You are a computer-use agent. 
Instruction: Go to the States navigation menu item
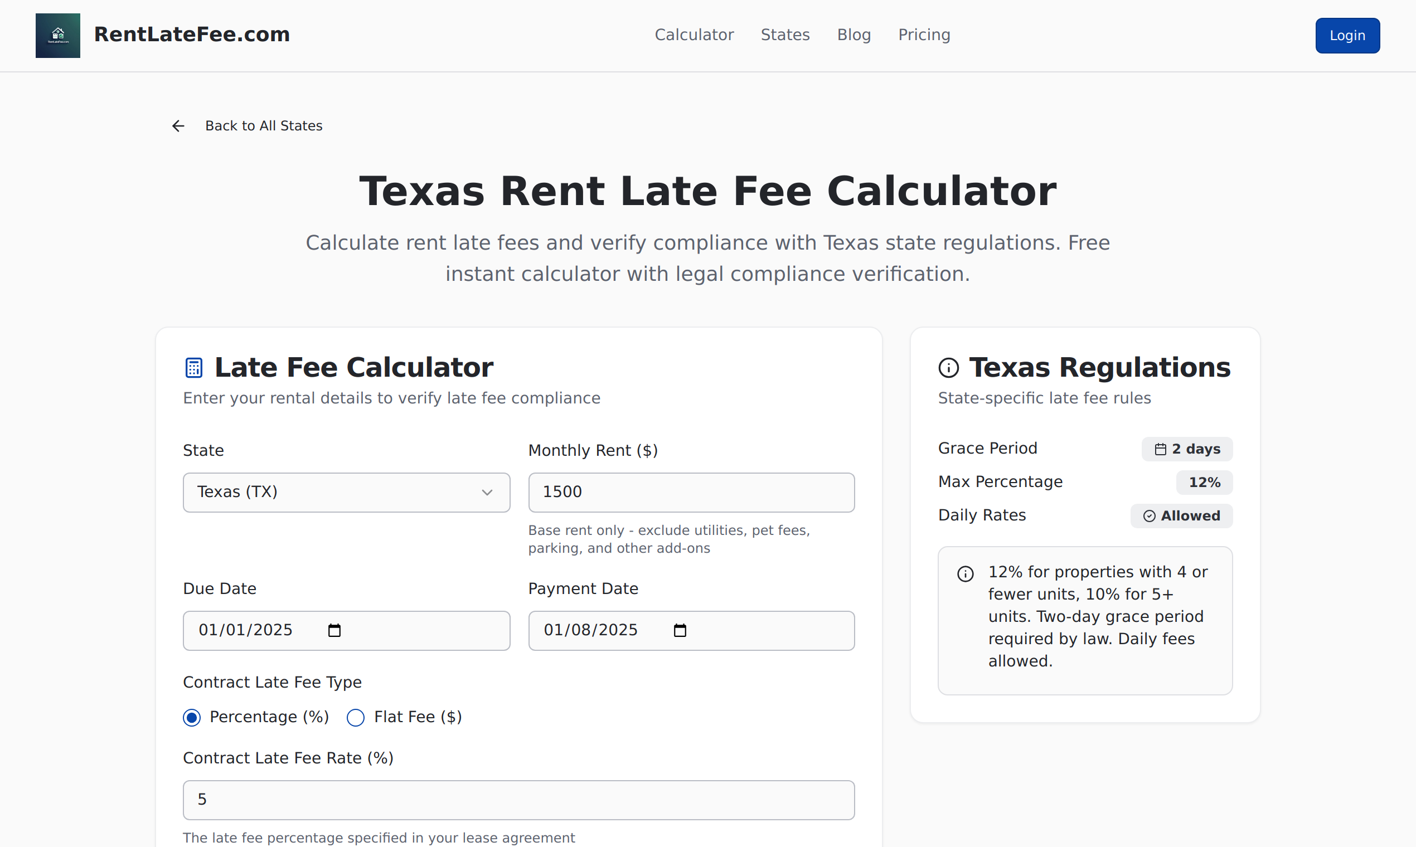785,35
